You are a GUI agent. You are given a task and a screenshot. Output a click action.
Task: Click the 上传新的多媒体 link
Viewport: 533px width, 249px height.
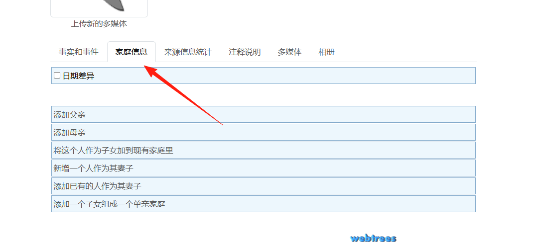(x=99, y=24)
